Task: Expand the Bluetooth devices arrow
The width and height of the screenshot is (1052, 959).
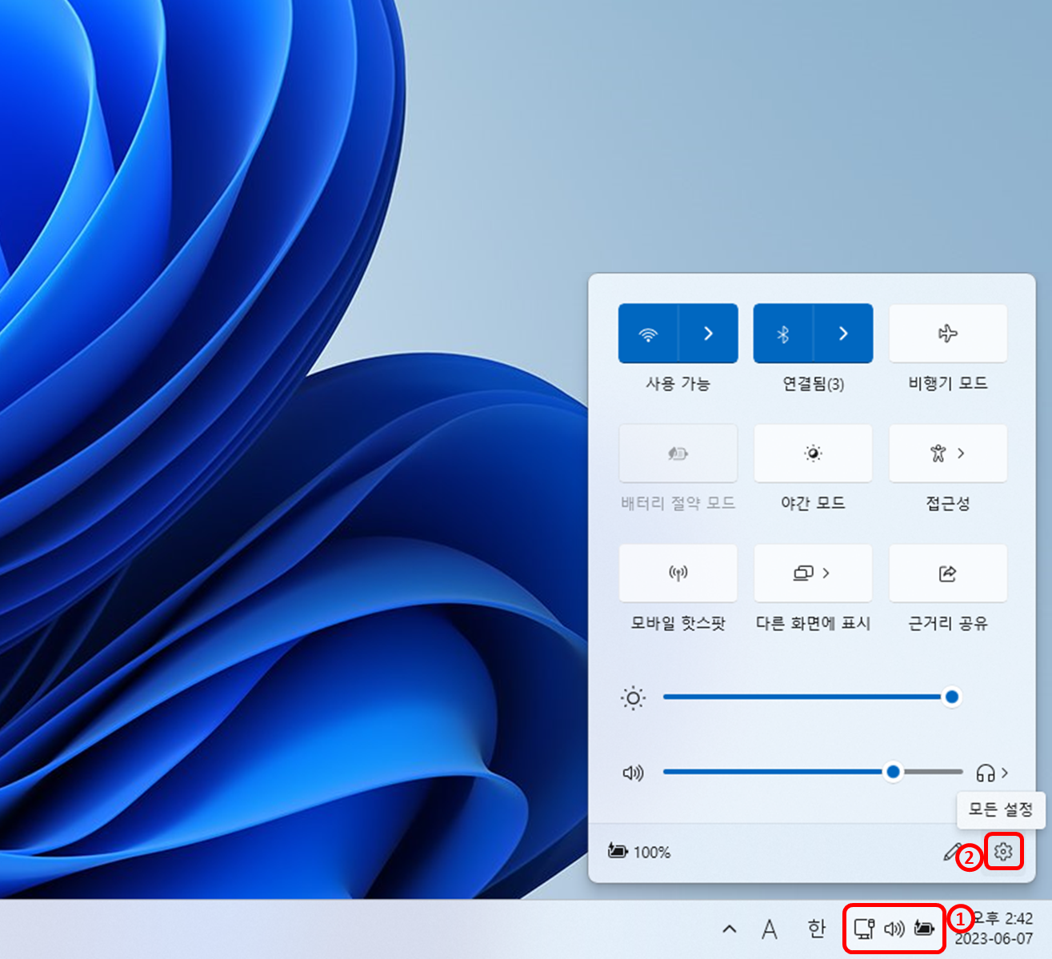Action: (843, 334)
